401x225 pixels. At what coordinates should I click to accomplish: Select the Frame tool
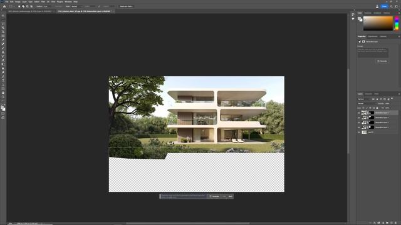coord(3,36)
